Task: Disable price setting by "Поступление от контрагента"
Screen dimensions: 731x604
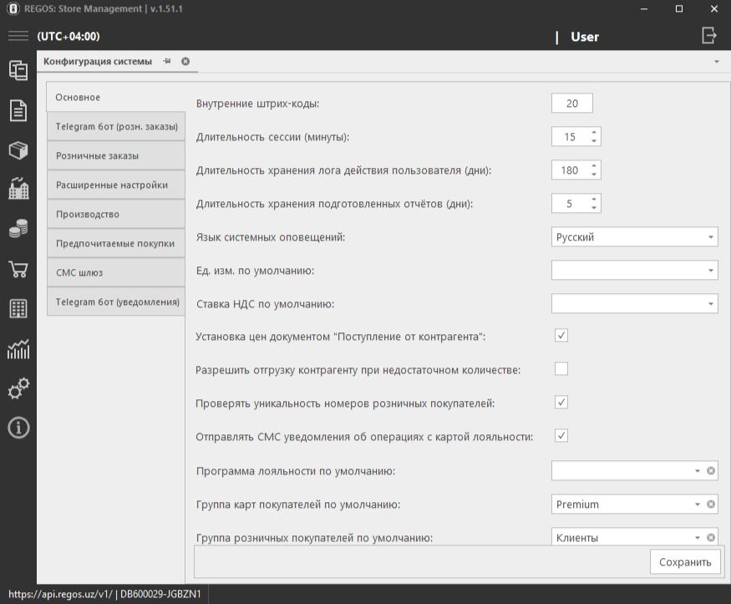Action: click(561, 336)
